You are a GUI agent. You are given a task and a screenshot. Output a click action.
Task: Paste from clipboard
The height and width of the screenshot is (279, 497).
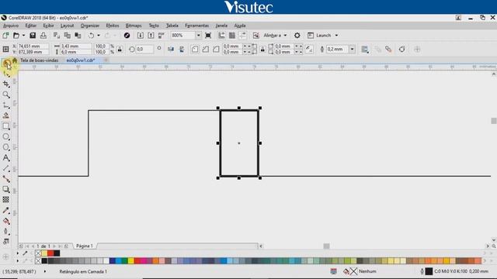(78, 36)
